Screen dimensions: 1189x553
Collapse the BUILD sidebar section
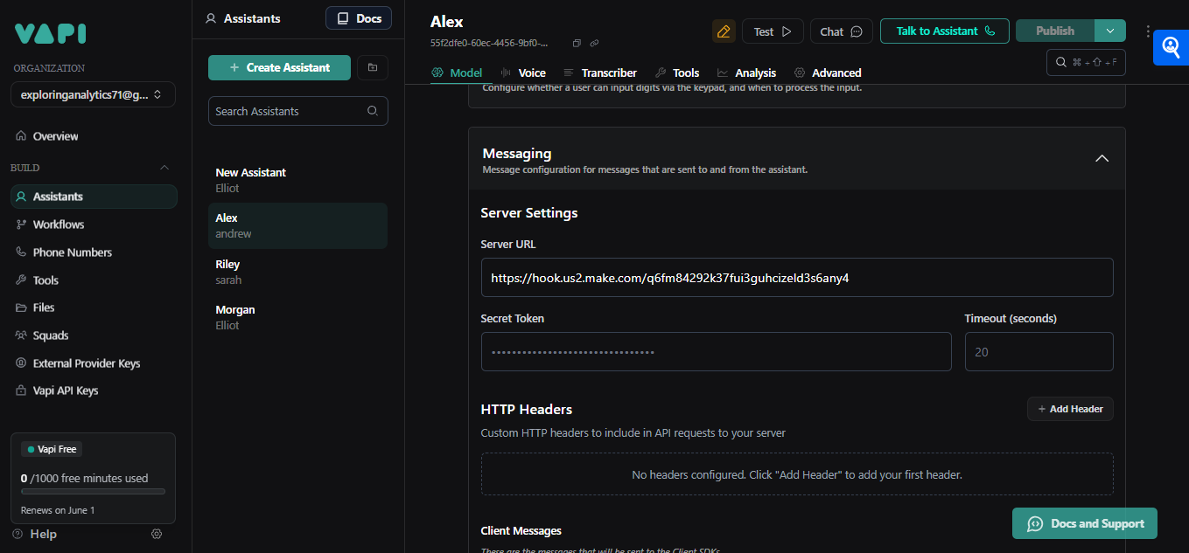pos(164,168)
